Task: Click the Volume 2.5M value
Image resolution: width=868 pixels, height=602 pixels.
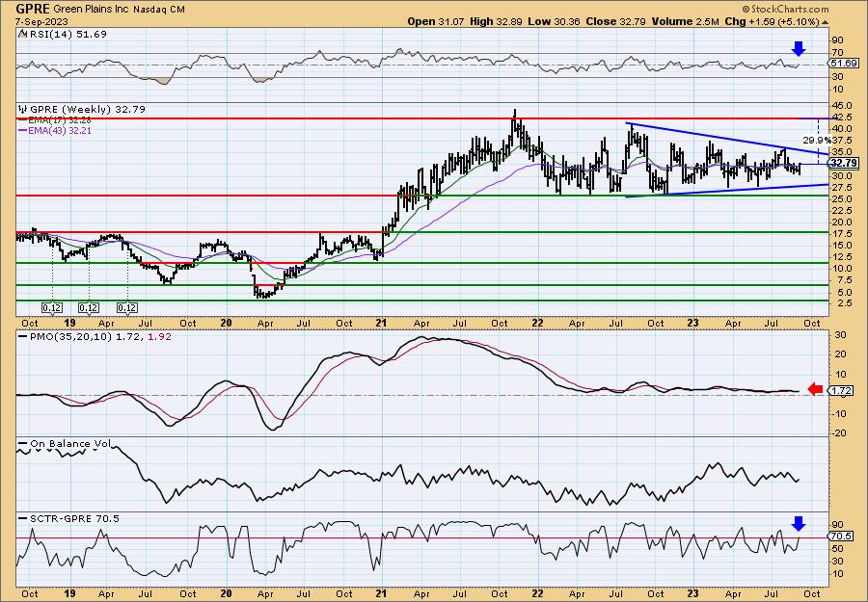Action: coord(686,21)
